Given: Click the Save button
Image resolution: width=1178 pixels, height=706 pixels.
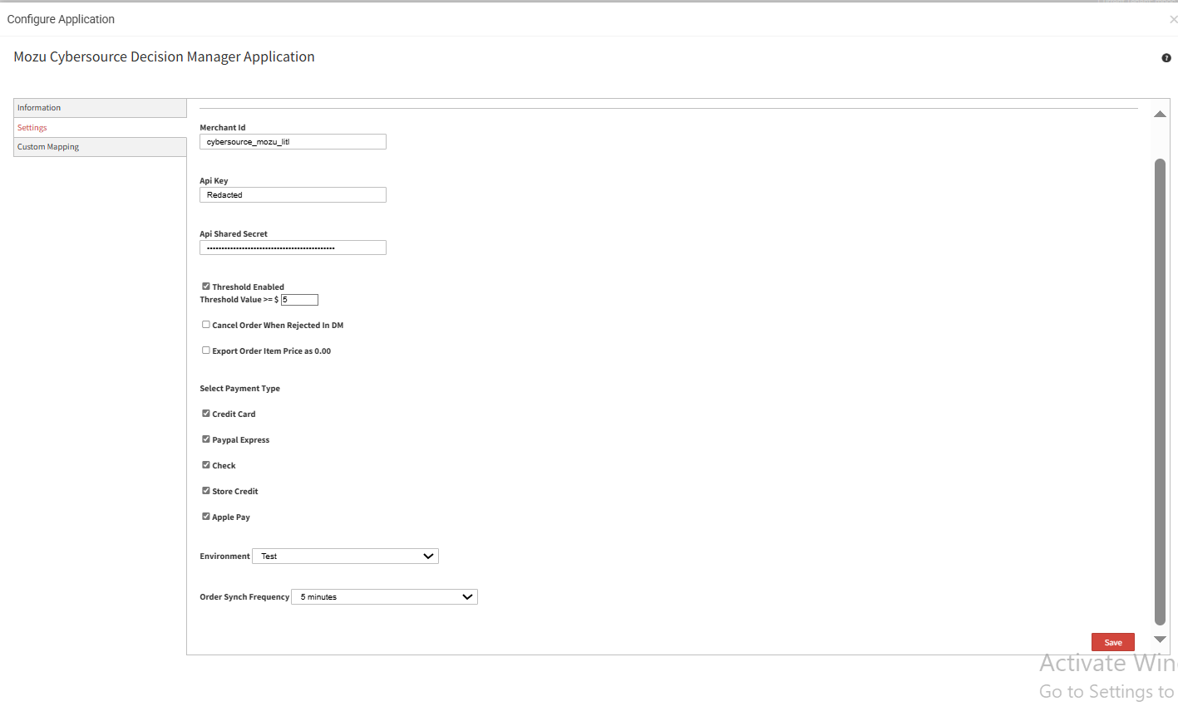Looking at the screenshot, I should click(1112, 641).
